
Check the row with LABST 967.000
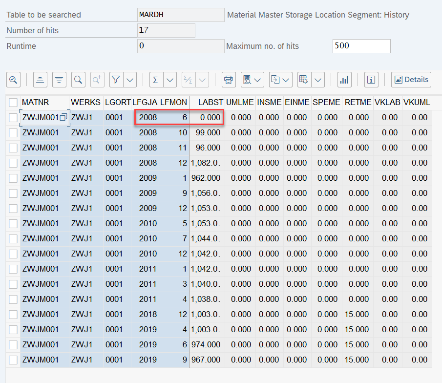click(x=13, y=360)
